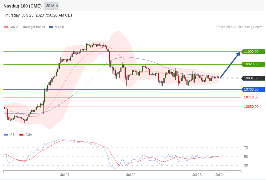Select the 10920.00 green price tag

click(253, 64)
